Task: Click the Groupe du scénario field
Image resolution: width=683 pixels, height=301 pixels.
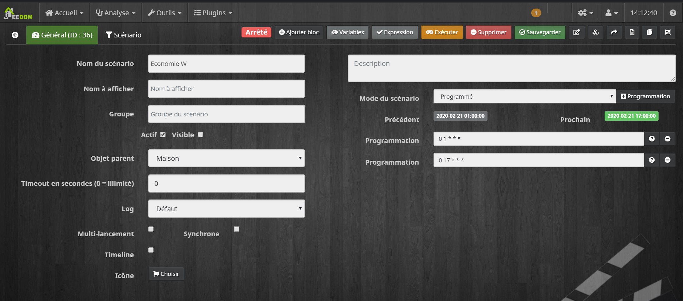Action: point(227,114)
